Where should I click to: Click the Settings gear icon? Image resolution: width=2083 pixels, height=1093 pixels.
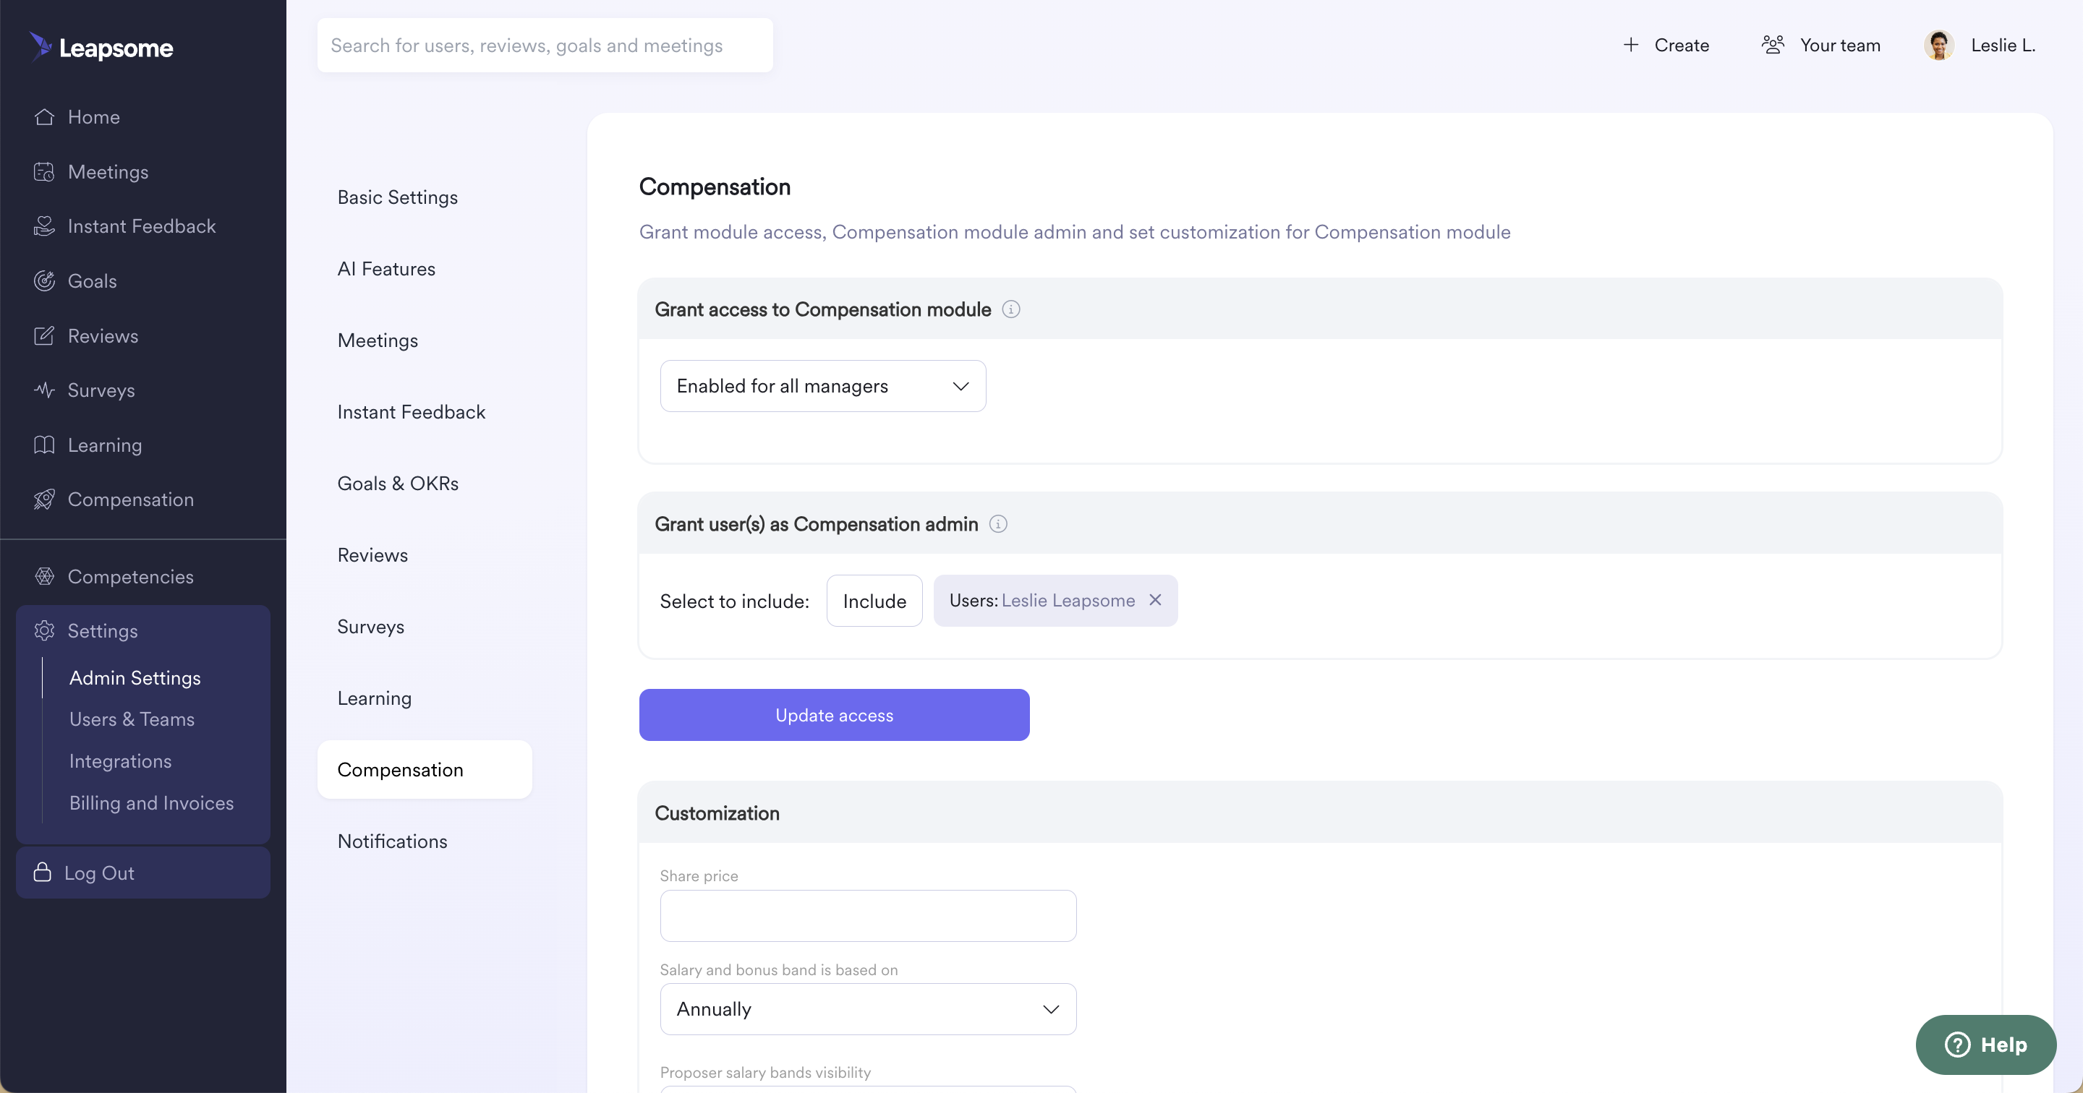(44, 630)
